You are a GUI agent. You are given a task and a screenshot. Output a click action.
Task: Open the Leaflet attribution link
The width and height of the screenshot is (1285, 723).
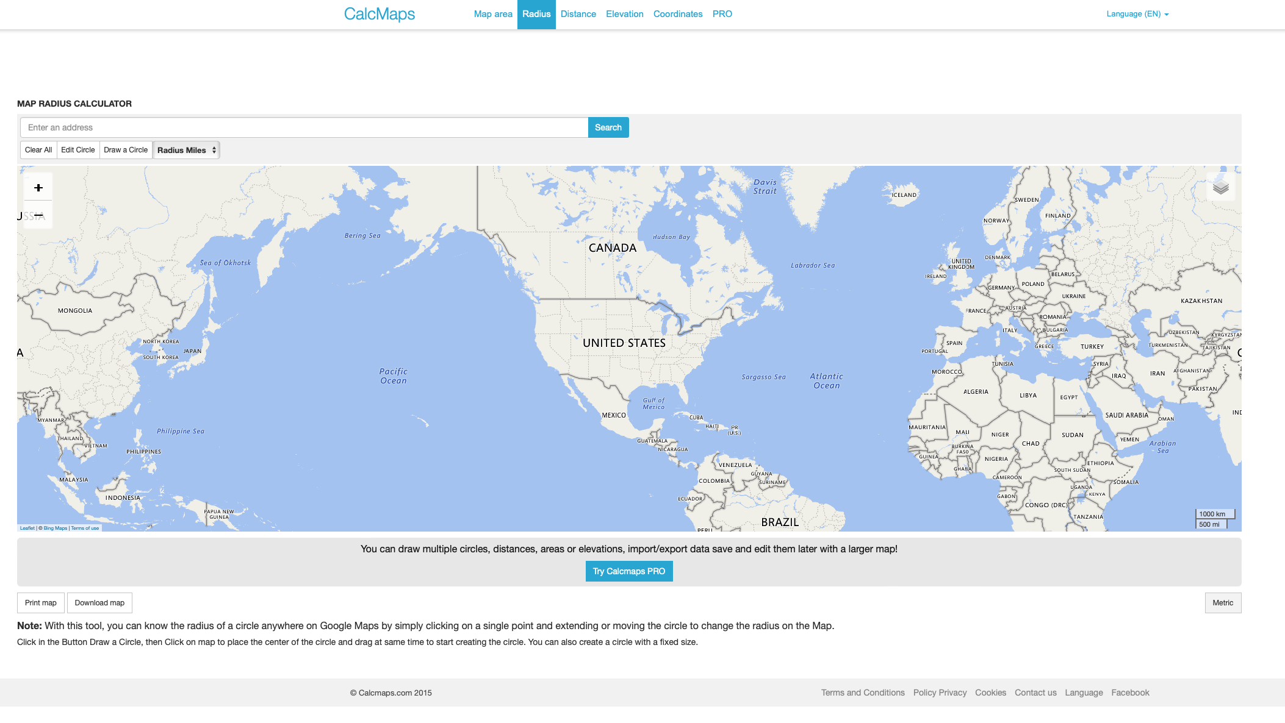coord(27,529)
